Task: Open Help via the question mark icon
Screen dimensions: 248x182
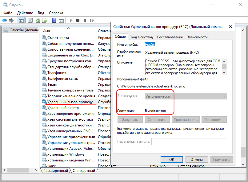Action: click(54, 21)
